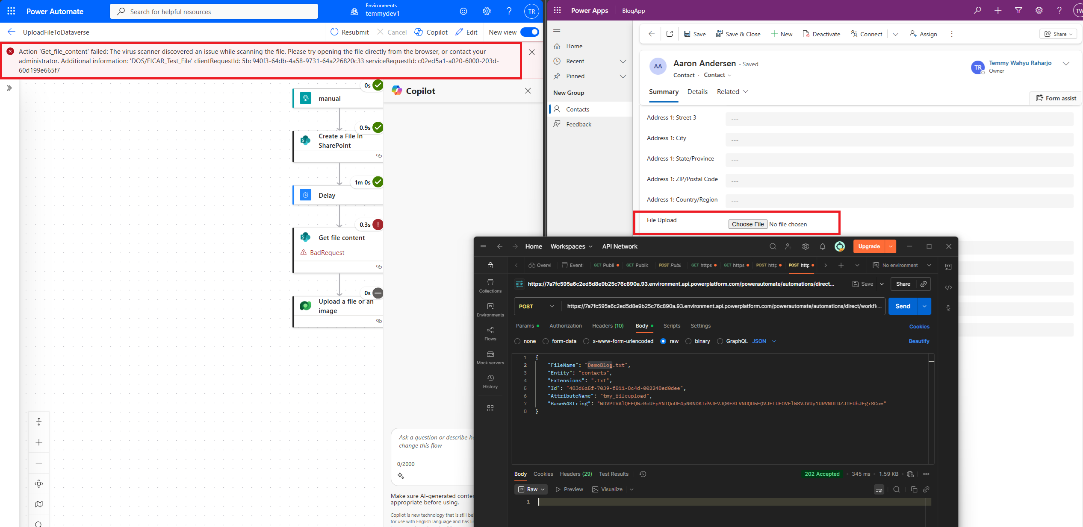
Task: Expand the Pinned section in the site map
Action: click(x=623, y=76)
